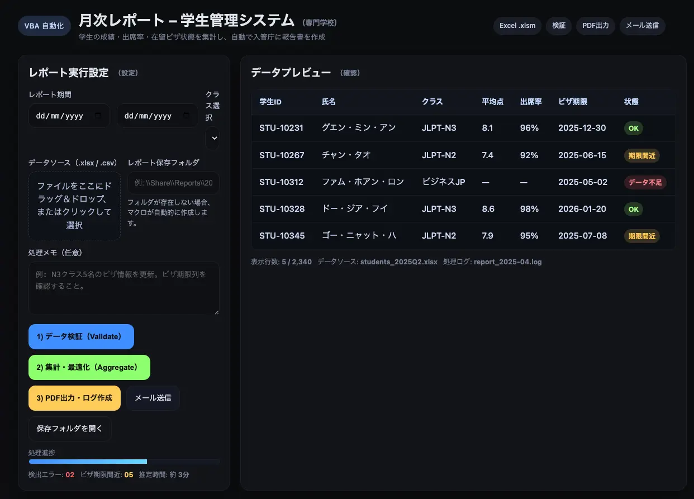Click the 学生ID column header

pyautogui.click(x=270, y=102)
